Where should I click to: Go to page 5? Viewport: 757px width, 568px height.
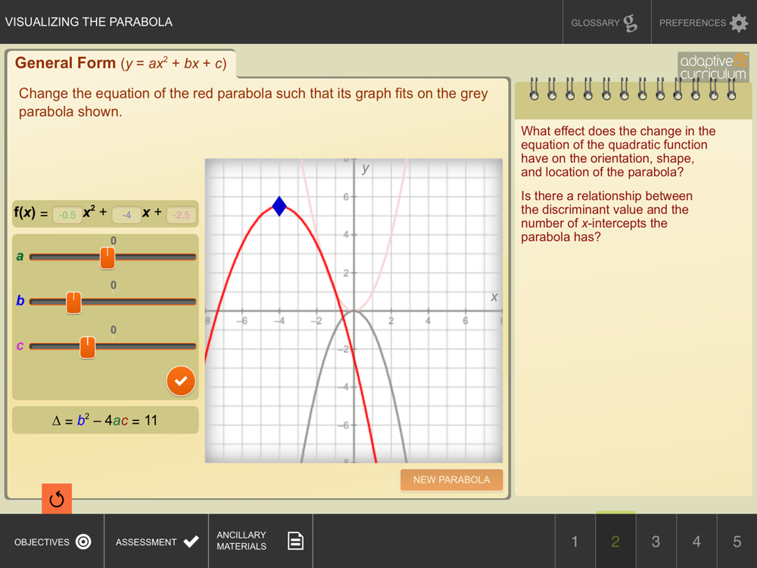[737, 541]
